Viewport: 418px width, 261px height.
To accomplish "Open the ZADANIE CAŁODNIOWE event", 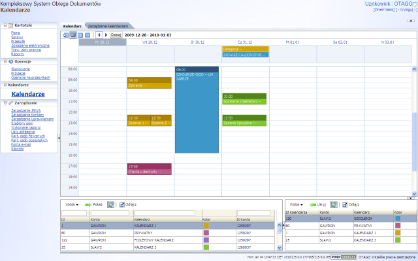I will (x=246, y=55).
